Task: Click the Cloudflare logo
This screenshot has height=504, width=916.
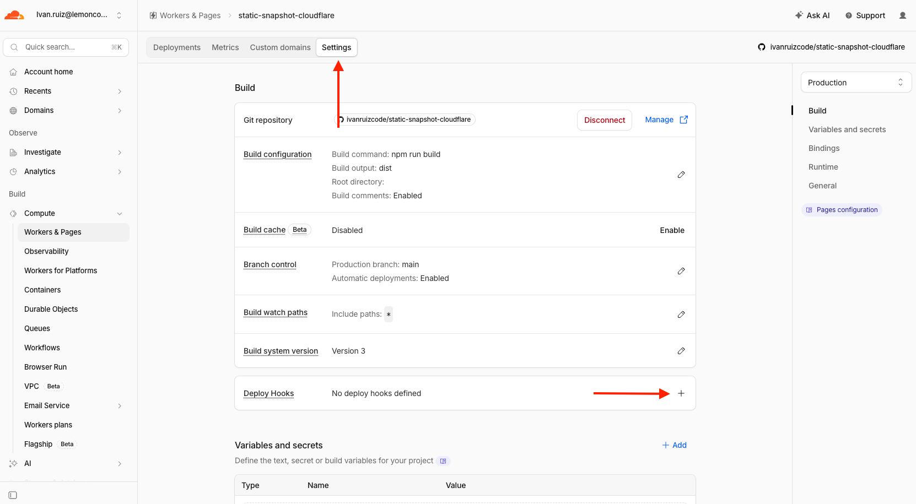Action: (x=14, y=15)
